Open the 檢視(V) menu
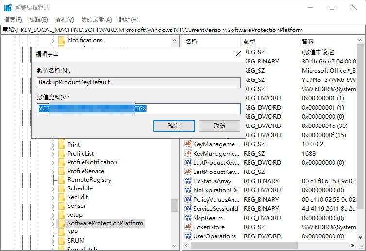This screenshot has height=251, width=366. 65,20
